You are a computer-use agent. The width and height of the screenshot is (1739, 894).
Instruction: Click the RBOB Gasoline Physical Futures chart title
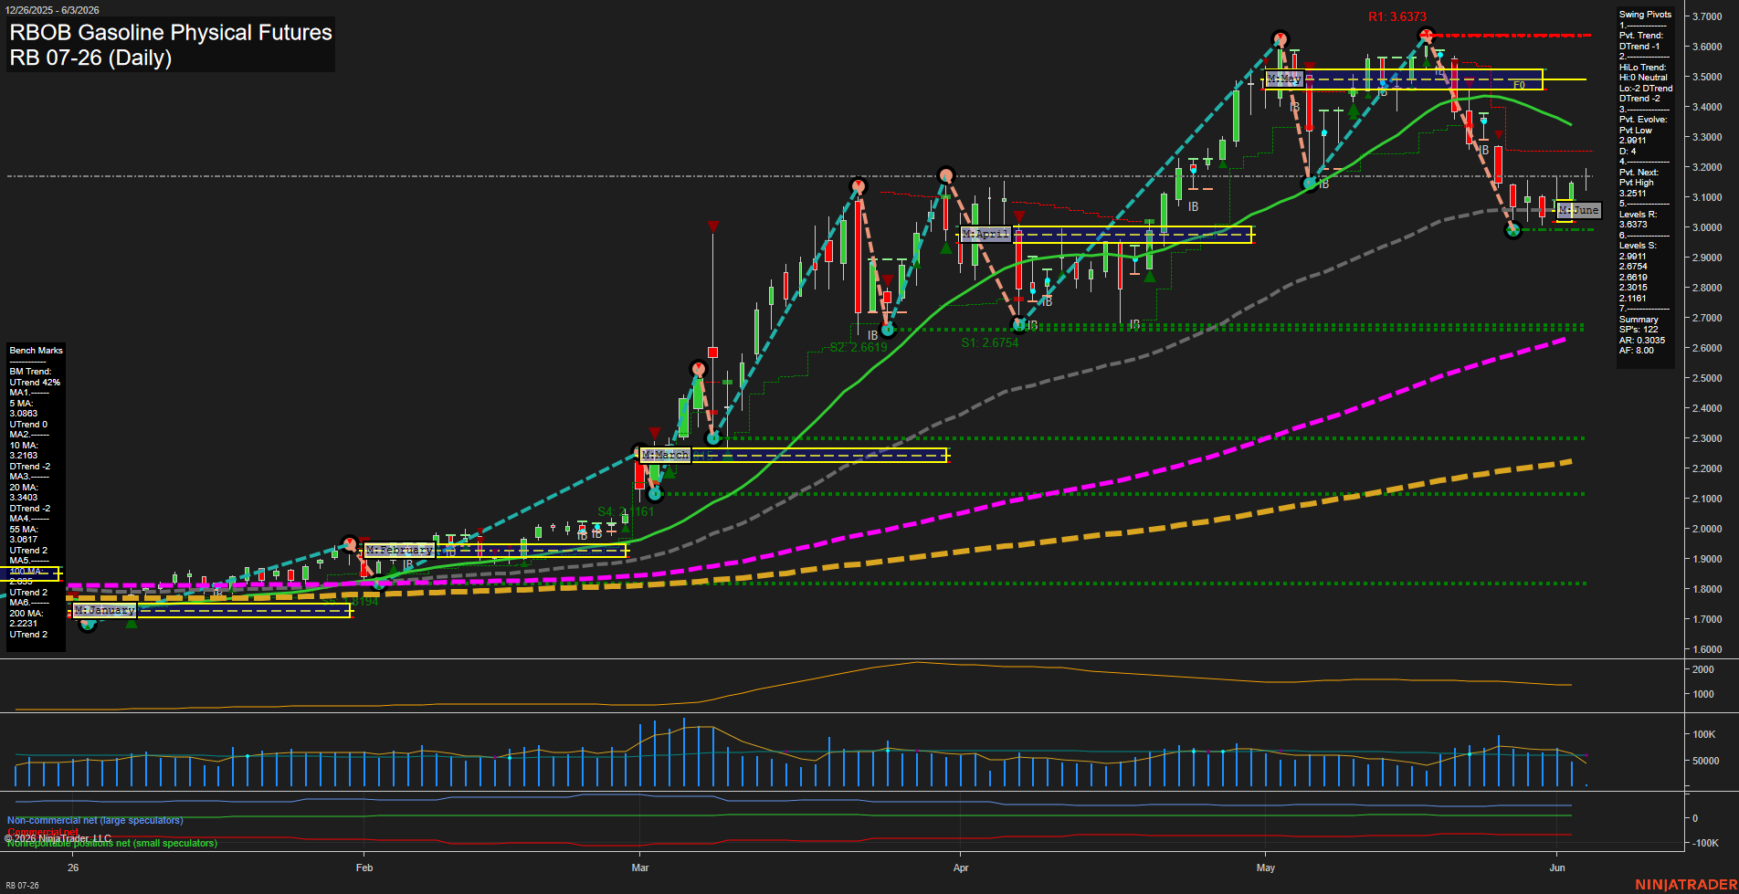(171, 33)
